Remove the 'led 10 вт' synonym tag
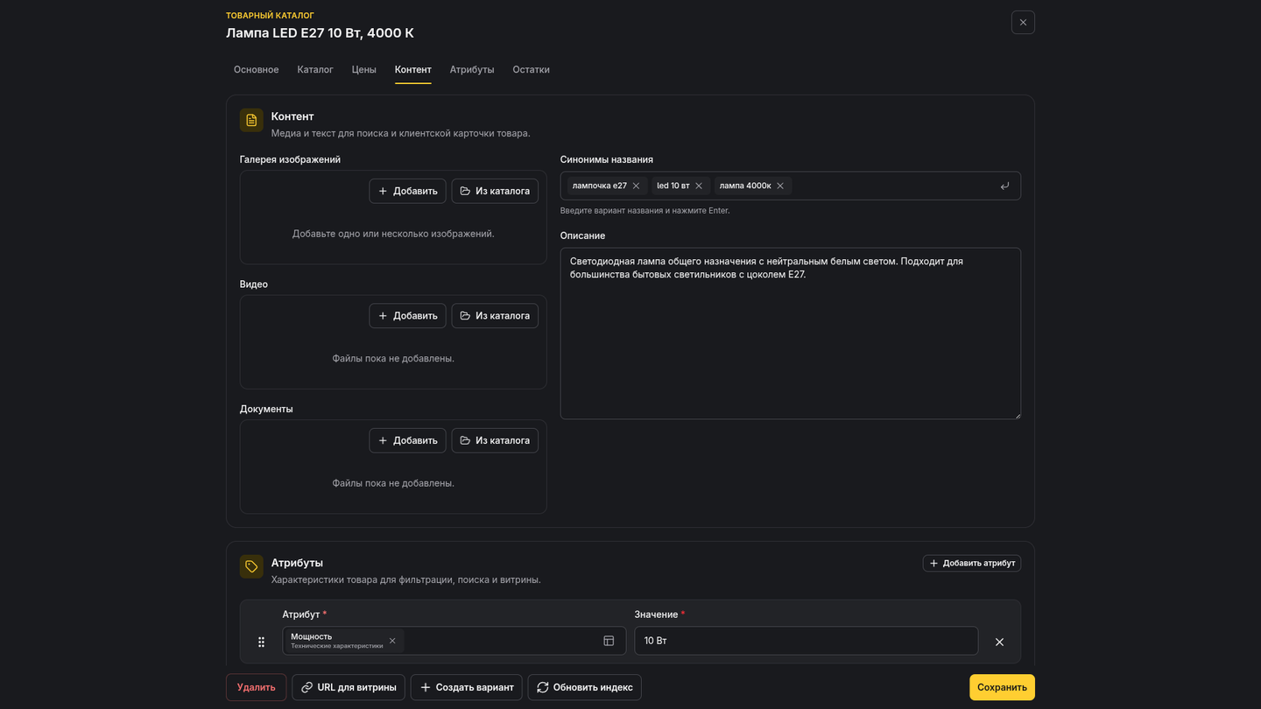Image resolution: width=1261 pixels, height=709 pixels. click(x=699, y=186)
